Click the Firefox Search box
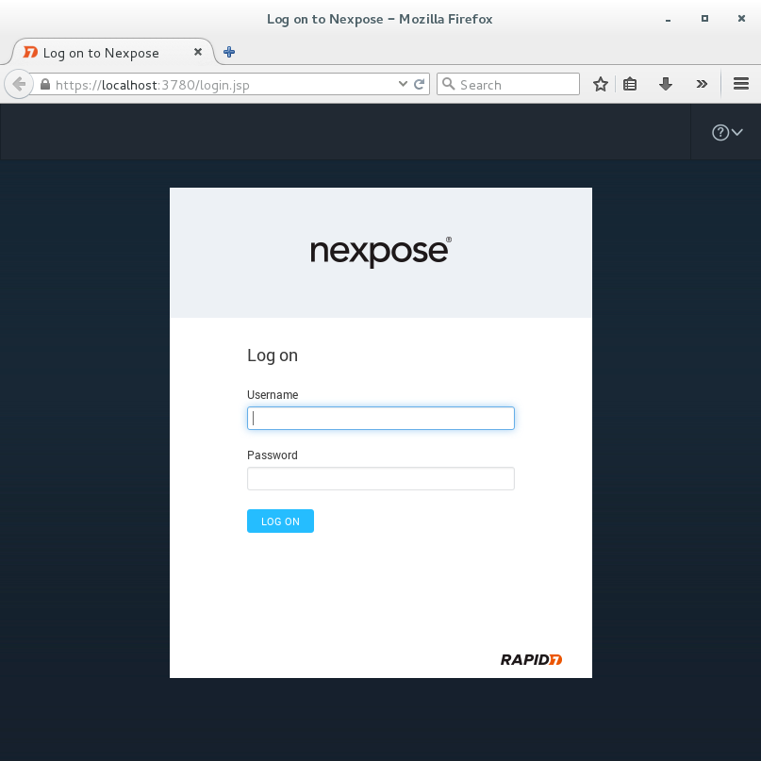 coord(508,85)
